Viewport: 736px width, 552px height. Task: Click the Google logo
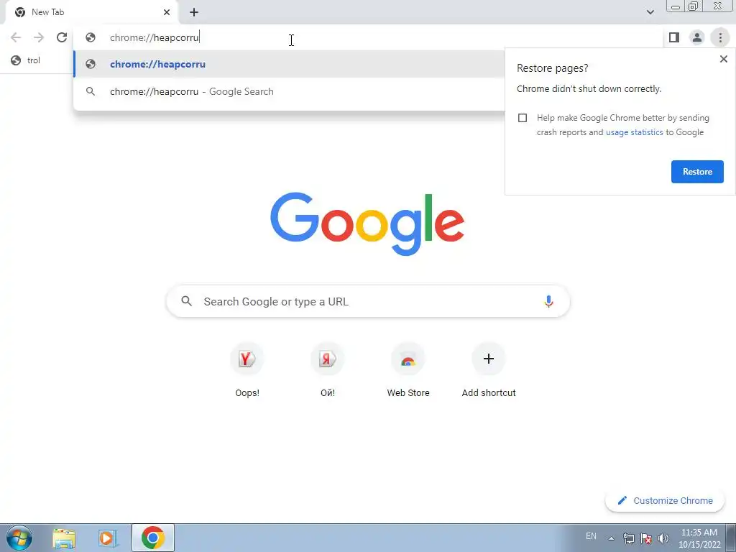(367, 224)
